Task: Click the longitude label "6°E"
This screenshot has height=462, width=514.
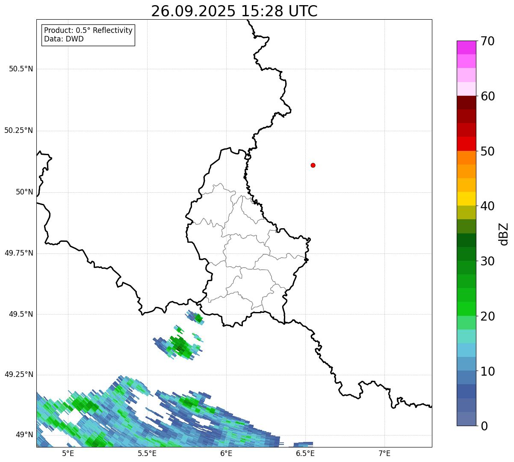Action: (x=226, y=453)
